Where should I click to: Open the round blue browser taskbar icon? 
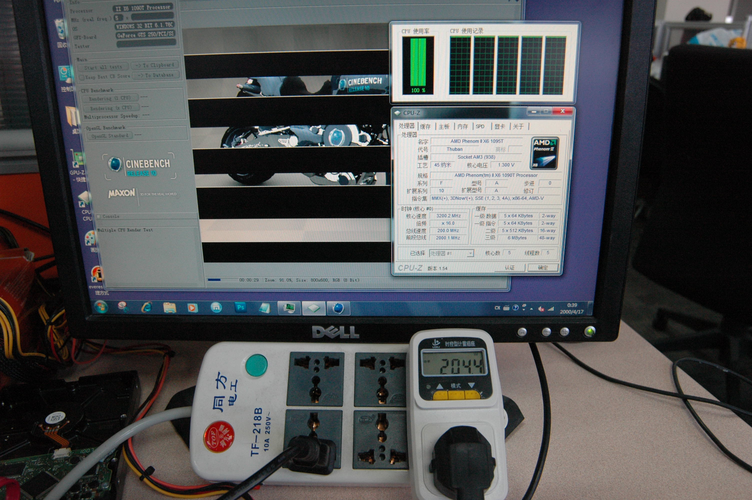pos(216,308)
